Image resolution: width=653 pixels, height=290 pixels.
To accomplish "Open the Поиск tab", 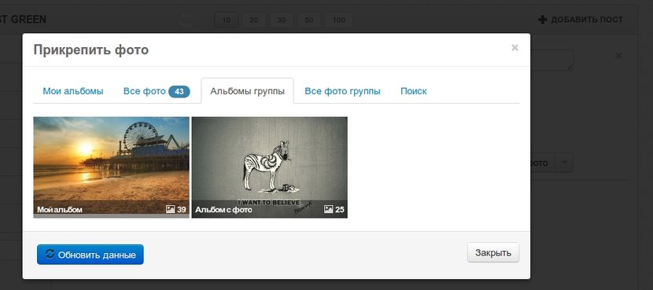I will [x=414, y=91].
